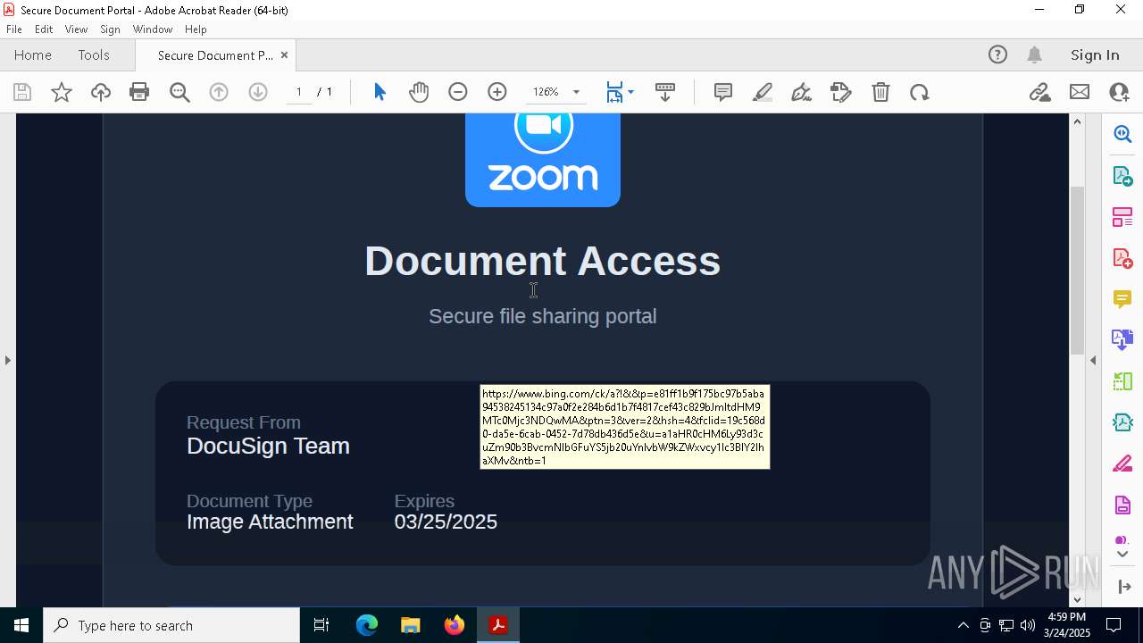Go to the previous page arrow
The height and width of the screenshot is (643, 1143).
tap(219, 92)
